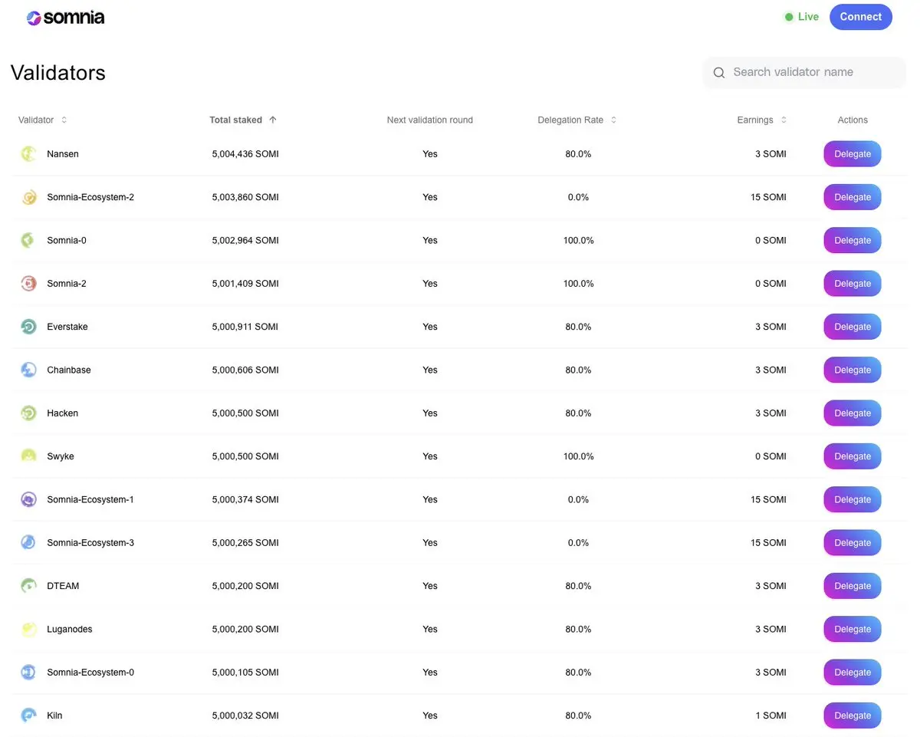Click the search magnifier icon

click(719, 73)
